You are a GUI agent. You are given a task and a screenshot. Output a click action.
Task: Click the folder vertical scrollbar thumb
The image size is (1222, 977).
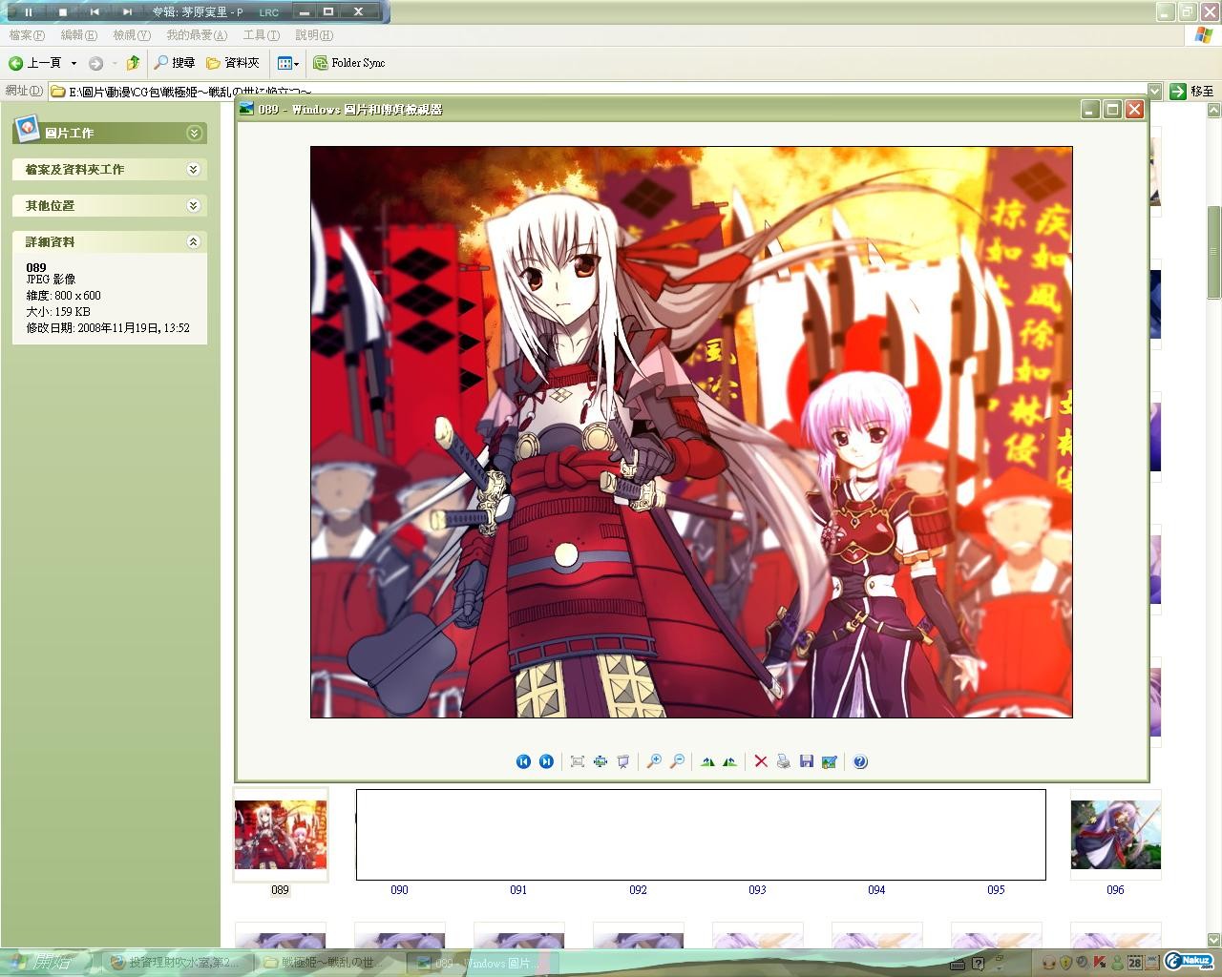[x=1214, y=252]
